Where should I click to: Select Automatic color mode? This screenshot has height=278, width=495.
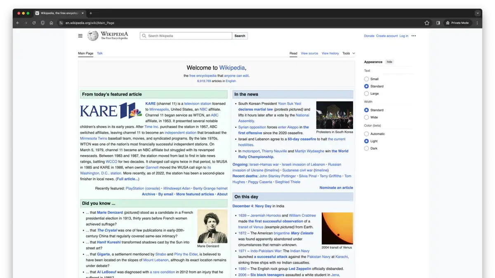click(366, 134)
